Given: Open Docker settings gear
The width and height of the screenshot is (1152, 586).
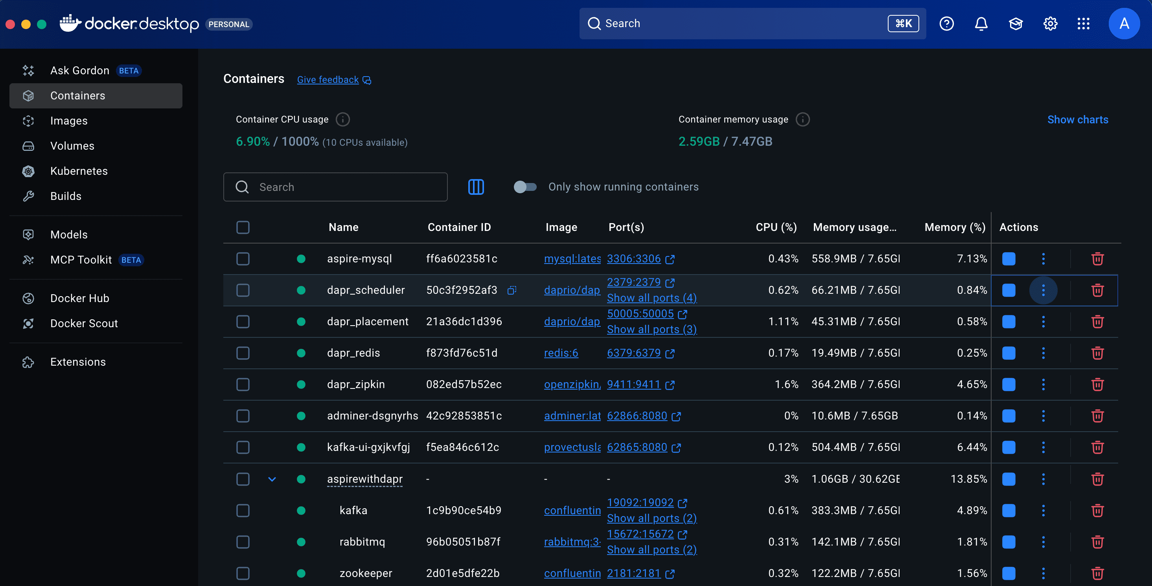Looking at the screenshot, I should pos(1050,24).
